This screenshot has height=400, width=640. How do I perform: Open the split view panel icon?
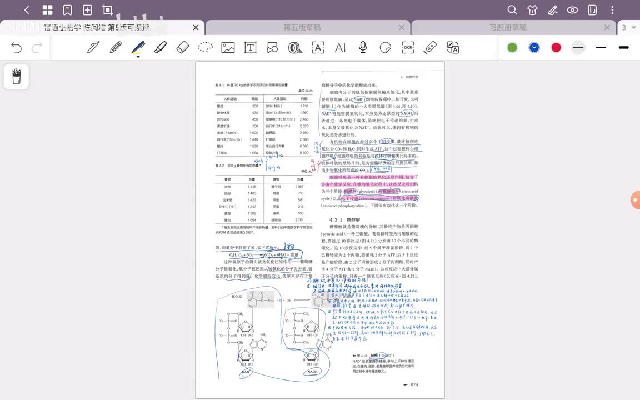pyautogui.click(x=592, y=10)
